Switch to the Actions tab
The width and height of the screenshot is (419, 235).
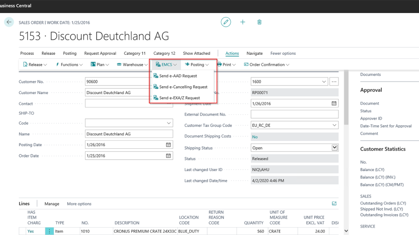click(x=232, y=53)
